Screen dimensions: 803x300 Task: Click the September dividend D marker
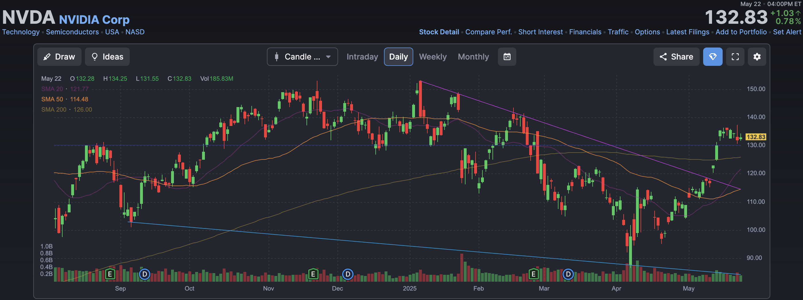(x=144, y=274)
